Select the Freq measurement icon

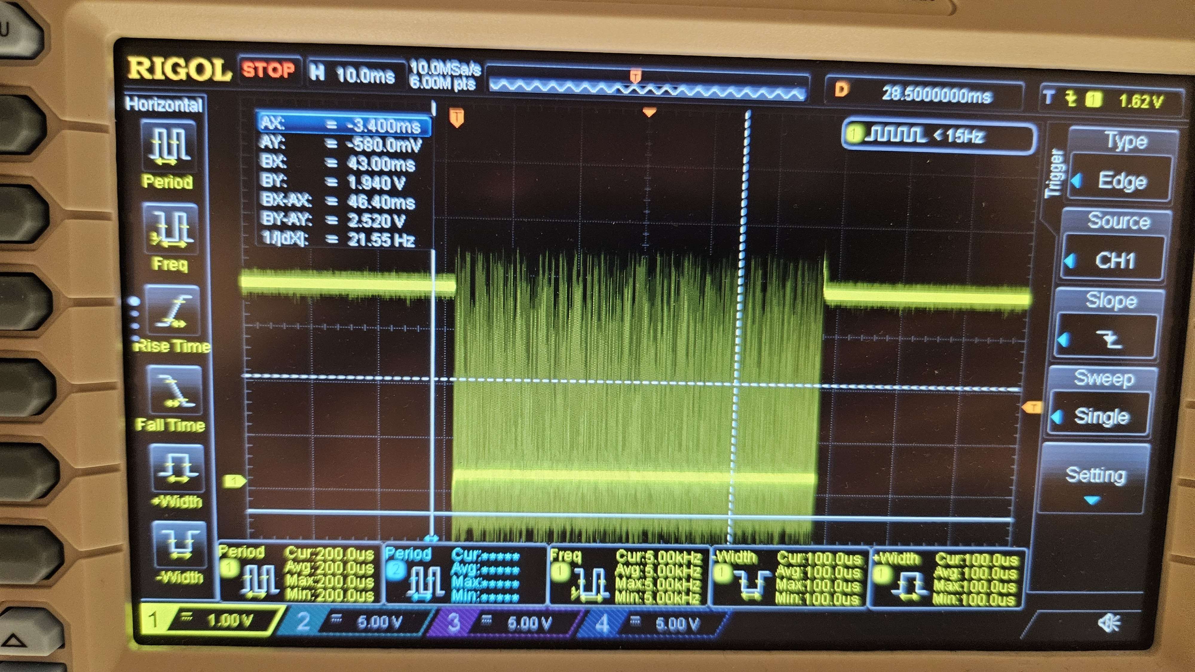click(171, 229)
